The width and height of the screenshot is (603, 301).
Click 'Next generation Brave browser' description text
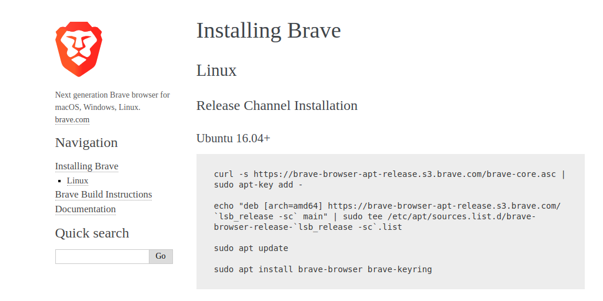tap(112, 101)
